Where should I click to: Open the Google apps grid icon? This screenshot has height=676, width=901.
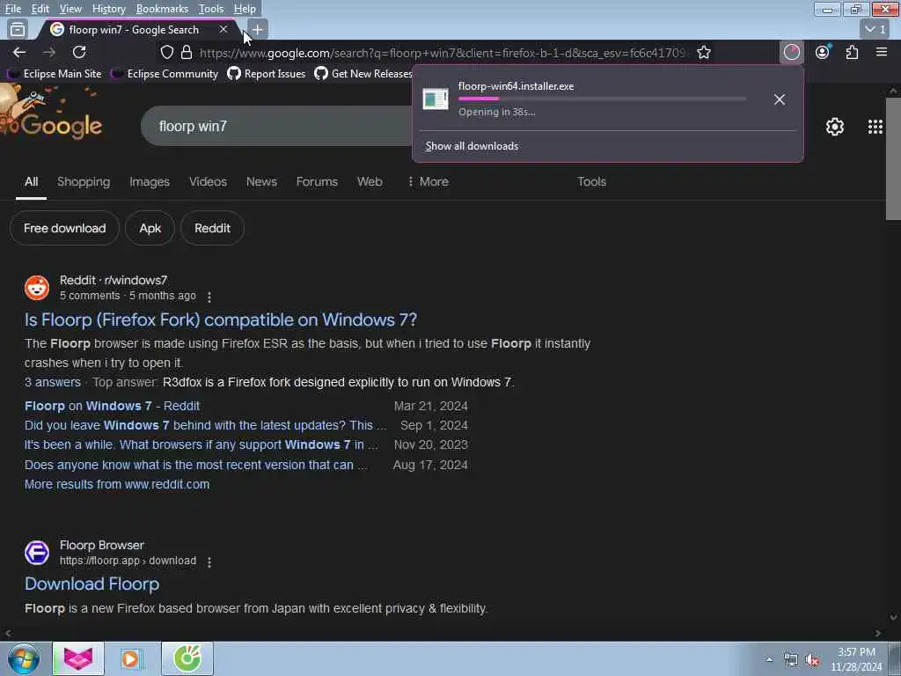coord(875,127)
